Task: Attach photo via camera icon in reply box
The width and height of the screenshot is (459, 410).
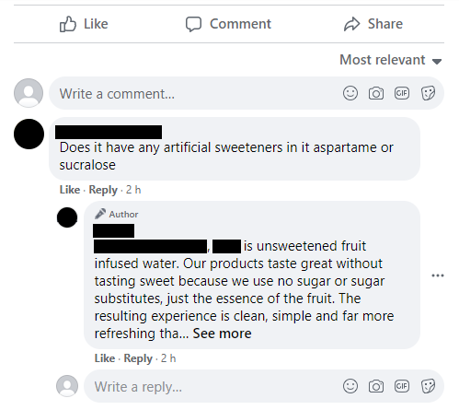Action: tap(376, 386)
